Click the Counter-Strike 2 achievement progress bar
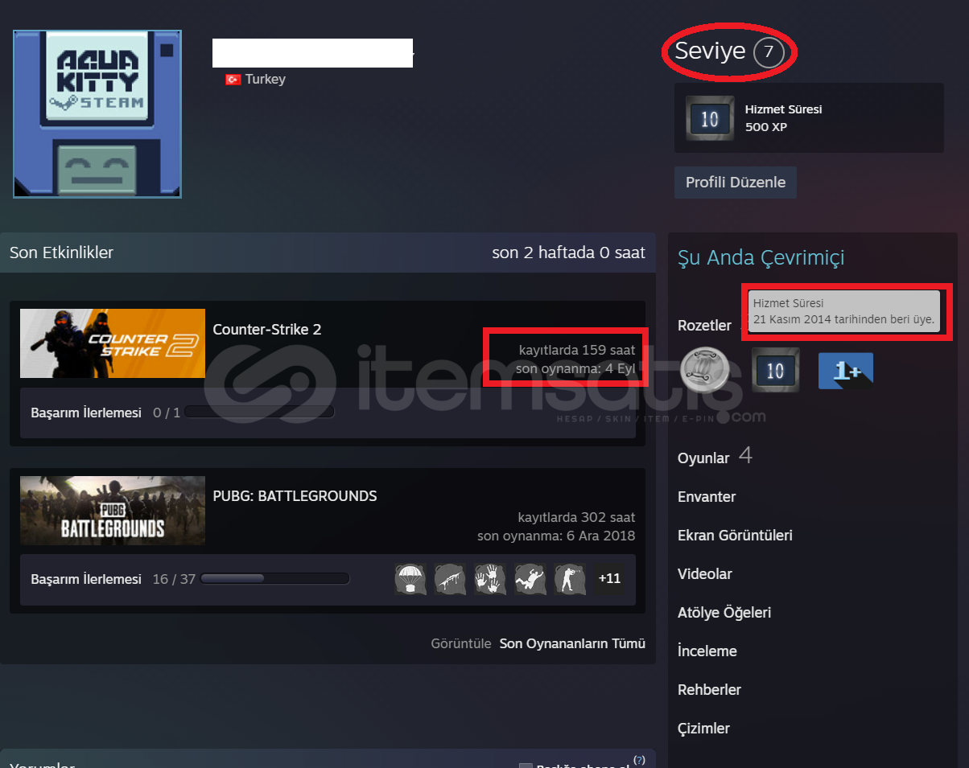The image size is (969, 768). pos(259,412)
